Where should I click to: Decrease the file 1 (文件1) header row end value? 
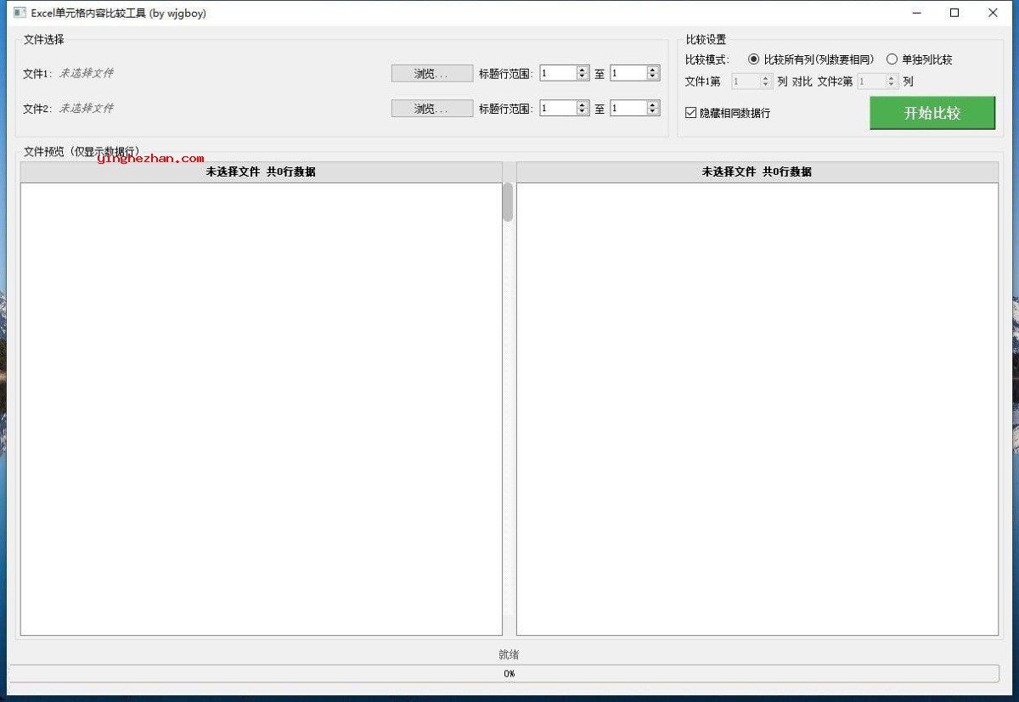tap(653, 77)
